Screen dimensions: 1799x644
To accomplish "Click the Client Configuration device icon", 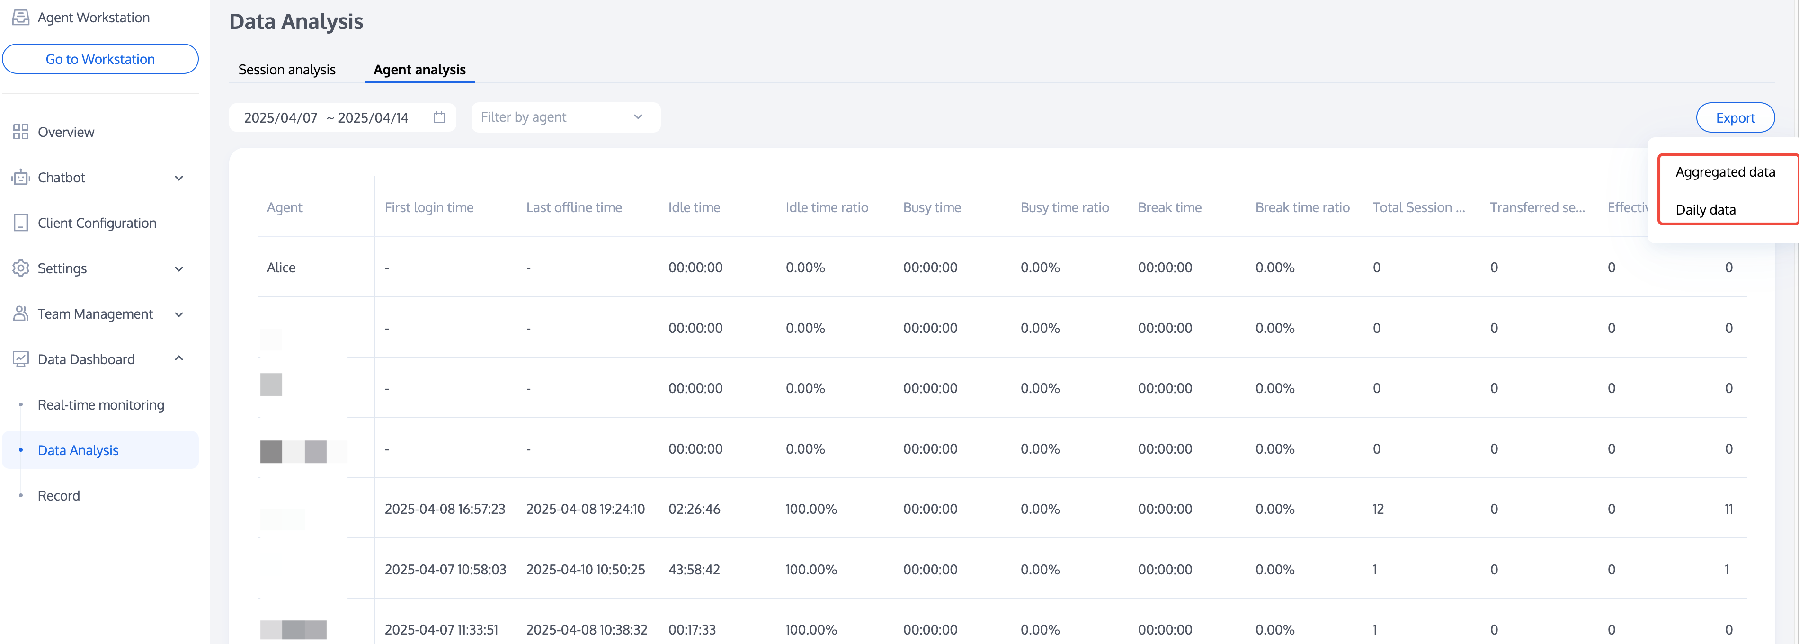I will [x=21, y=223].
